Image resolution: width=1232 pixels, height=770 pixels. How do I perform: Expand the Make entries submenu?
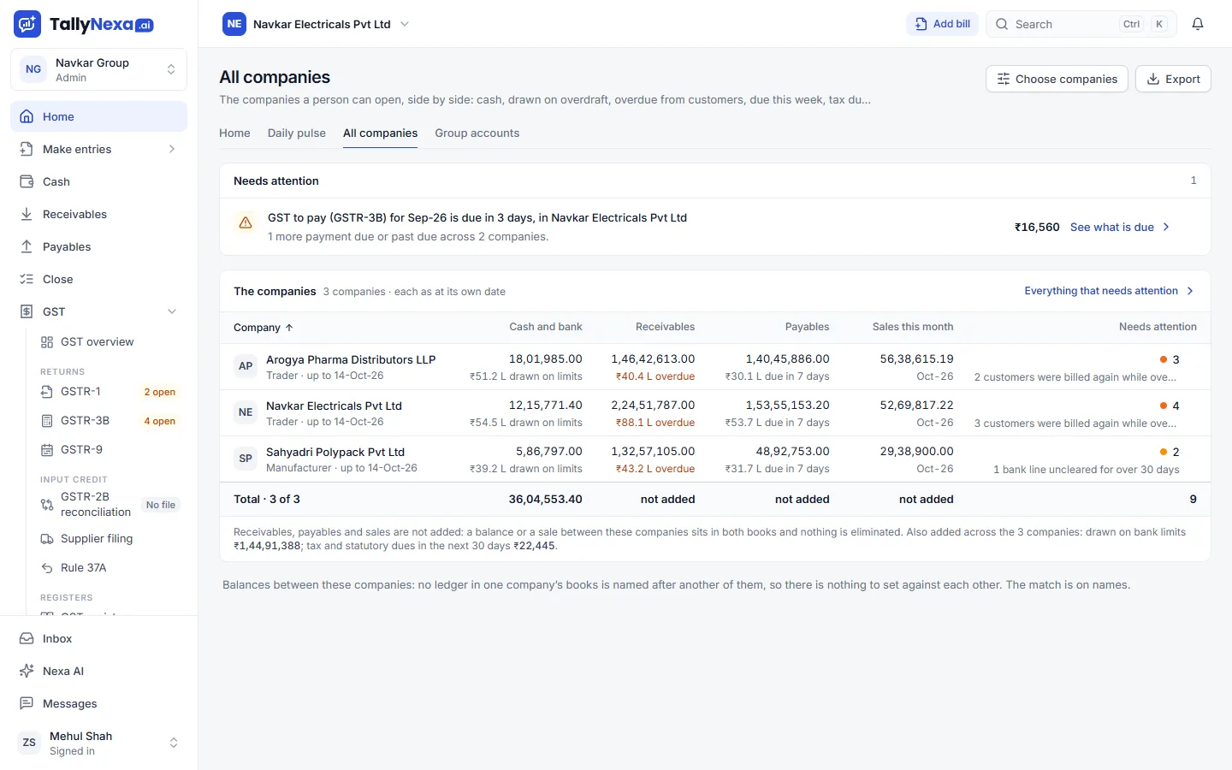(x=98, y=149)
